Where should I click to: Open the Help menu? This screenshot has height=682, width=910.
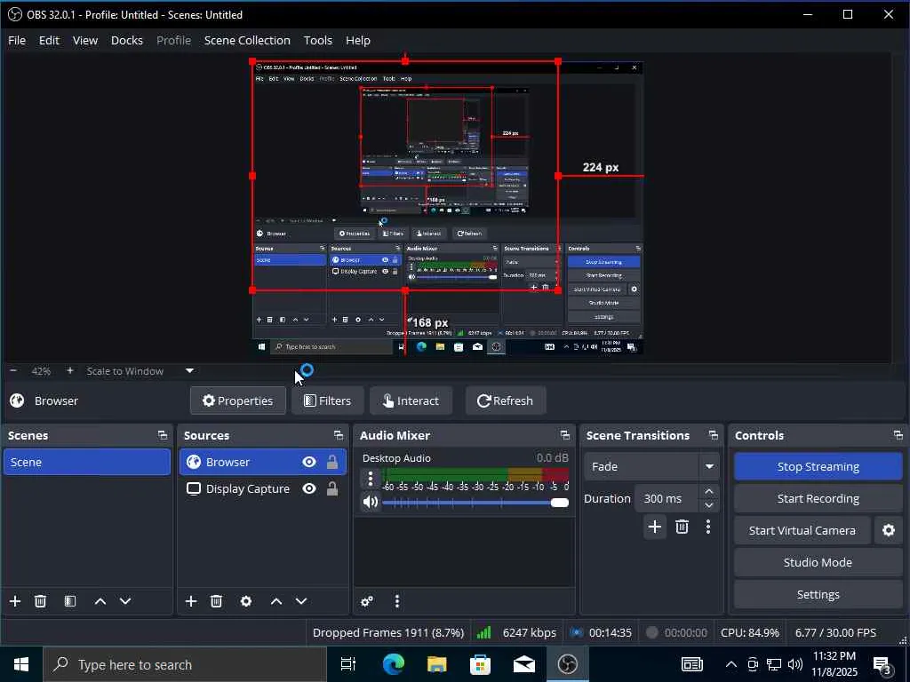pyautogui.click(x=358, y=41)
